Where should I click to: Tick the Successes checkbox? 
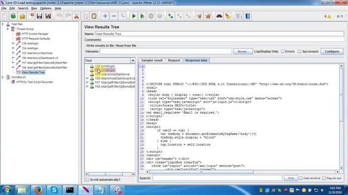click(300, 51)
